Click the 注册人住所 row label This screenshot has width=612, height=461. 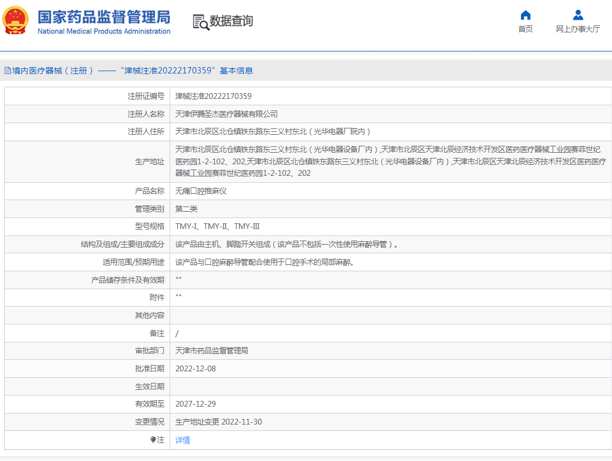(146, 131)
